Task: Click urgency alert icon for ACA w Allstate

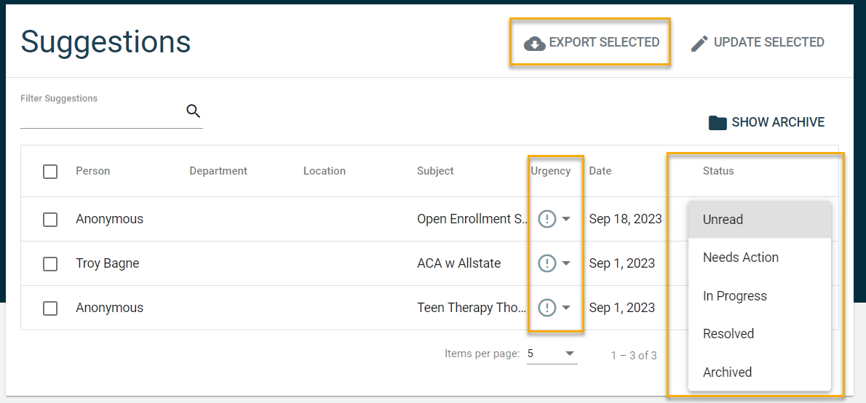Action: 547,263
